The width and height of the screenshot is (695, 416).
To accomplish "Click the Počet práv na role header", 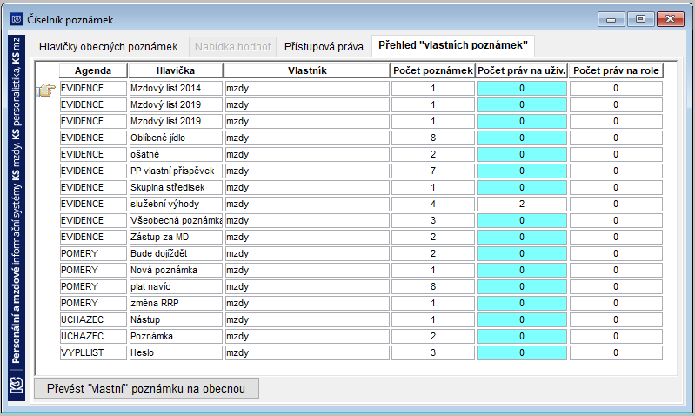I will click(616, 70).
